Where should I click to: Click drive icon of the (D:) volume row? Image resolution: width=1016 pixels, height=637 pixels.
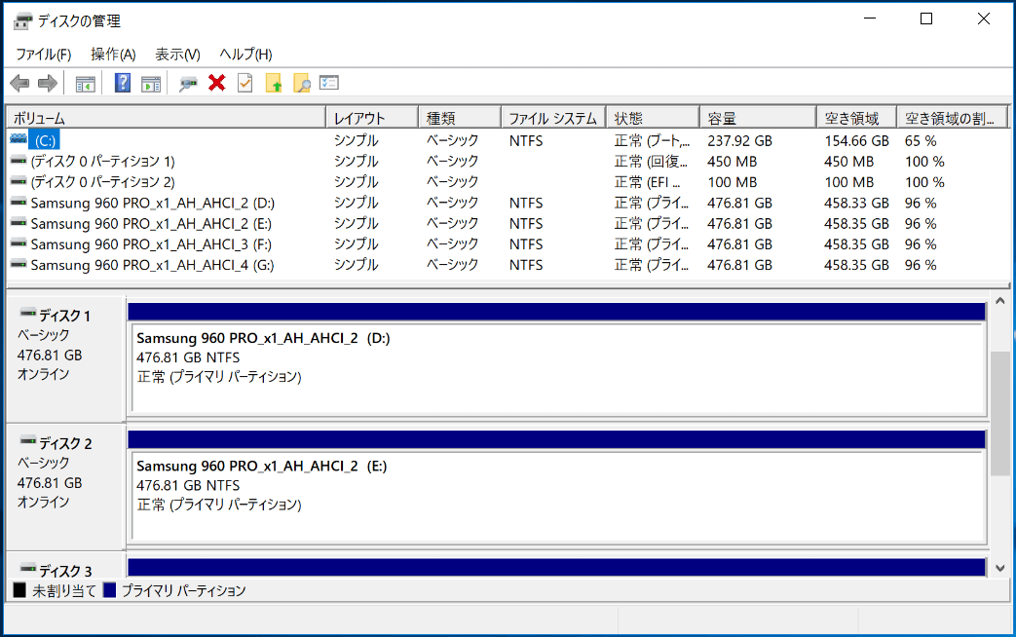point(19,203)
